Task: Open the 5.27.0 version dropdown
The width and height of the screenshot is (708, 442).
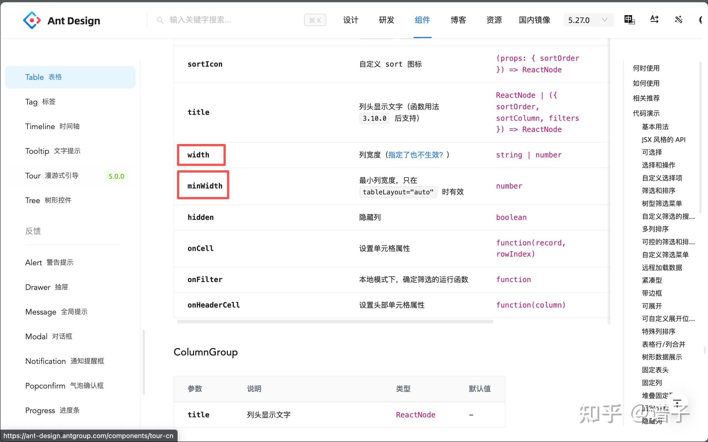Action: click(588, 20)
